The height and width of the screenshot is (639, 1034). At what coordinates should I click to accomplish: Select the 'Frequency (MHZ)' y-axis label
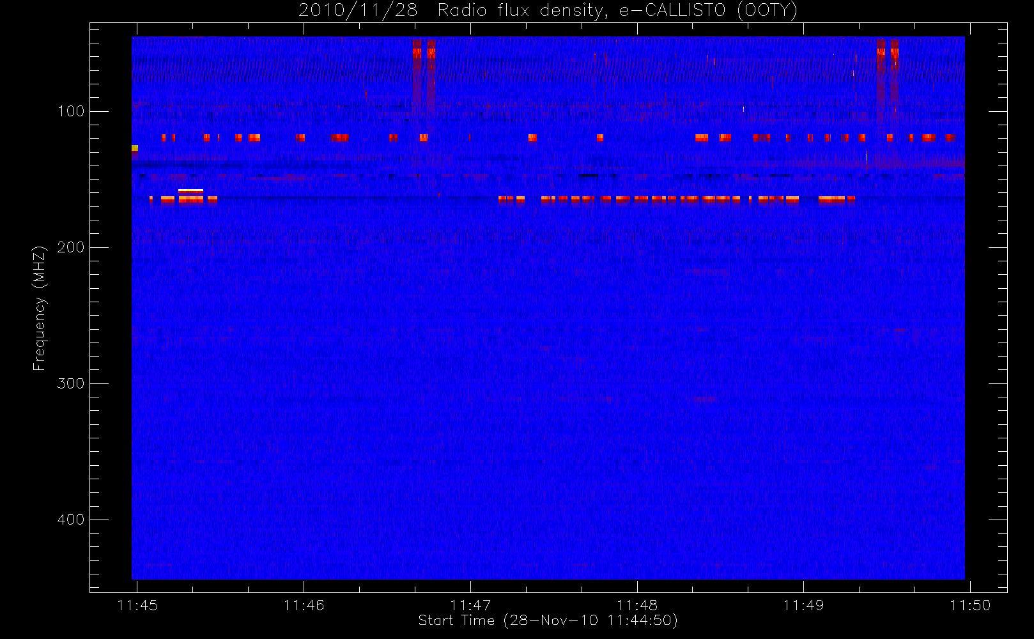click(40, 308)
